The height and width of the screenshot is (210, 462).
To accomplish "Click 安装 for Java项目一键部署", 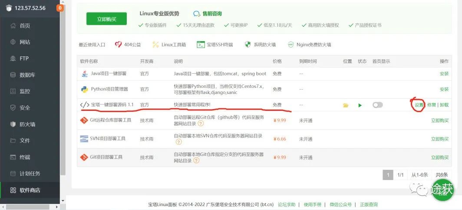I will 444,74.
